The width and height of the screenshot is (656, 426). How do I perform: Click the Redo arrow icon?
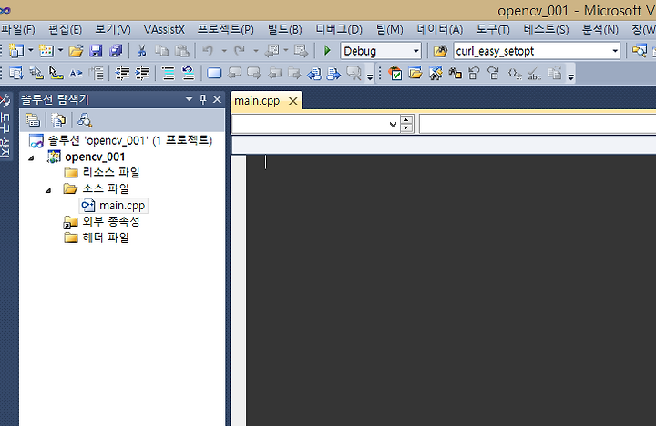(x=240, y=51)
